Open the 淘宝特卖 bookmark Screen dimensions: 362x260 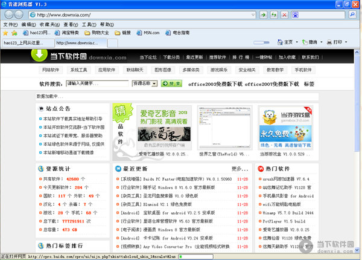pyautogui.click(x=66, y=33)
